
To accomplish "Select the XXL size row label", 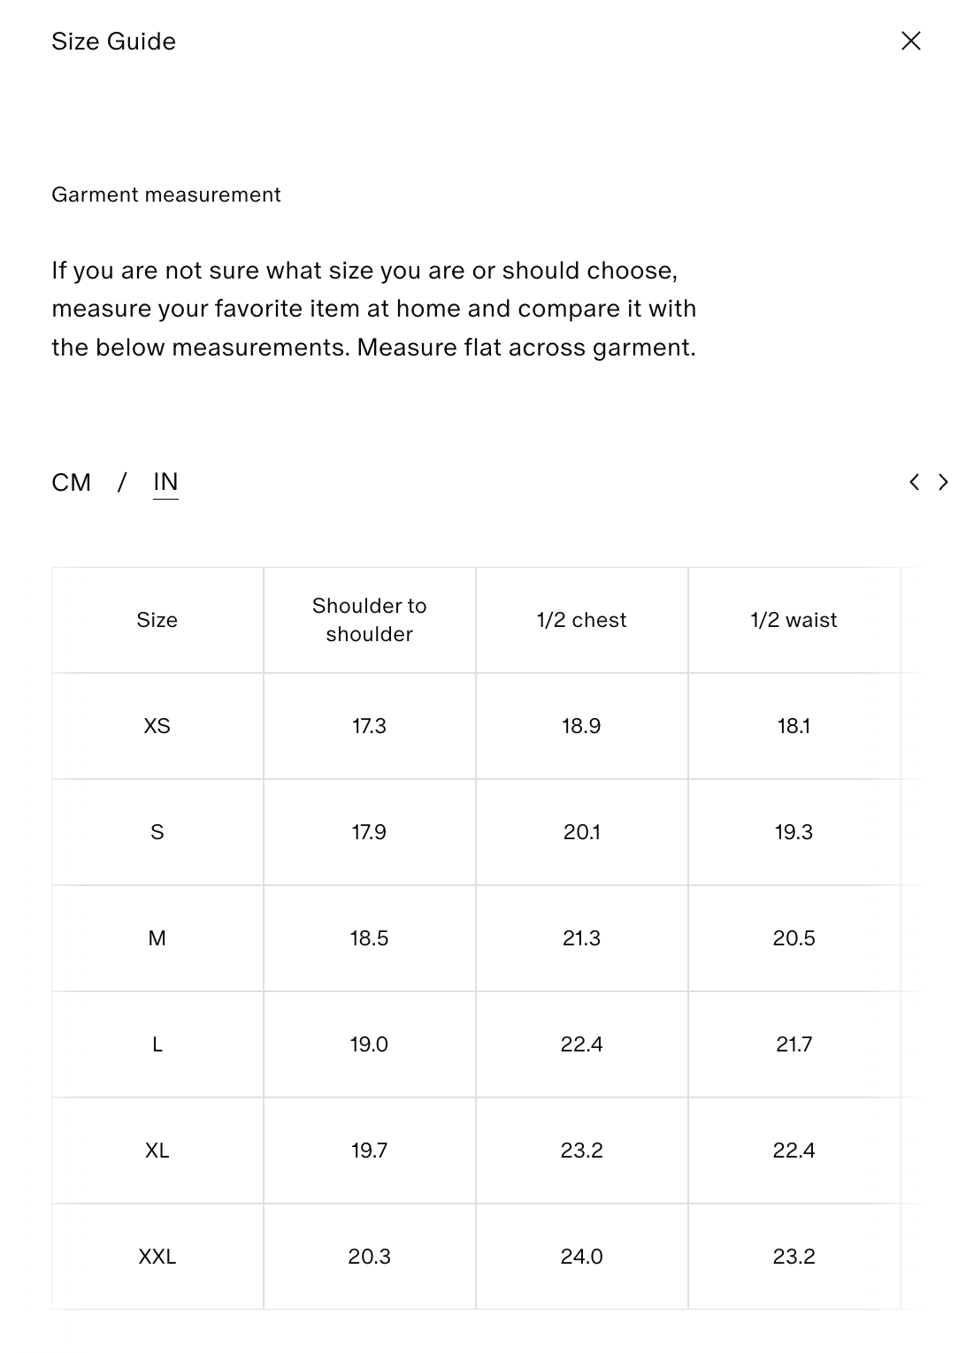I will click(x=157, y=1257).
